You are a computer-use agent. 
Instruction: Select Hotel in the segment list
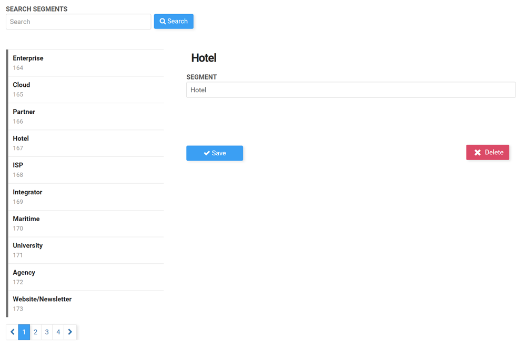(x=86, y=143)
